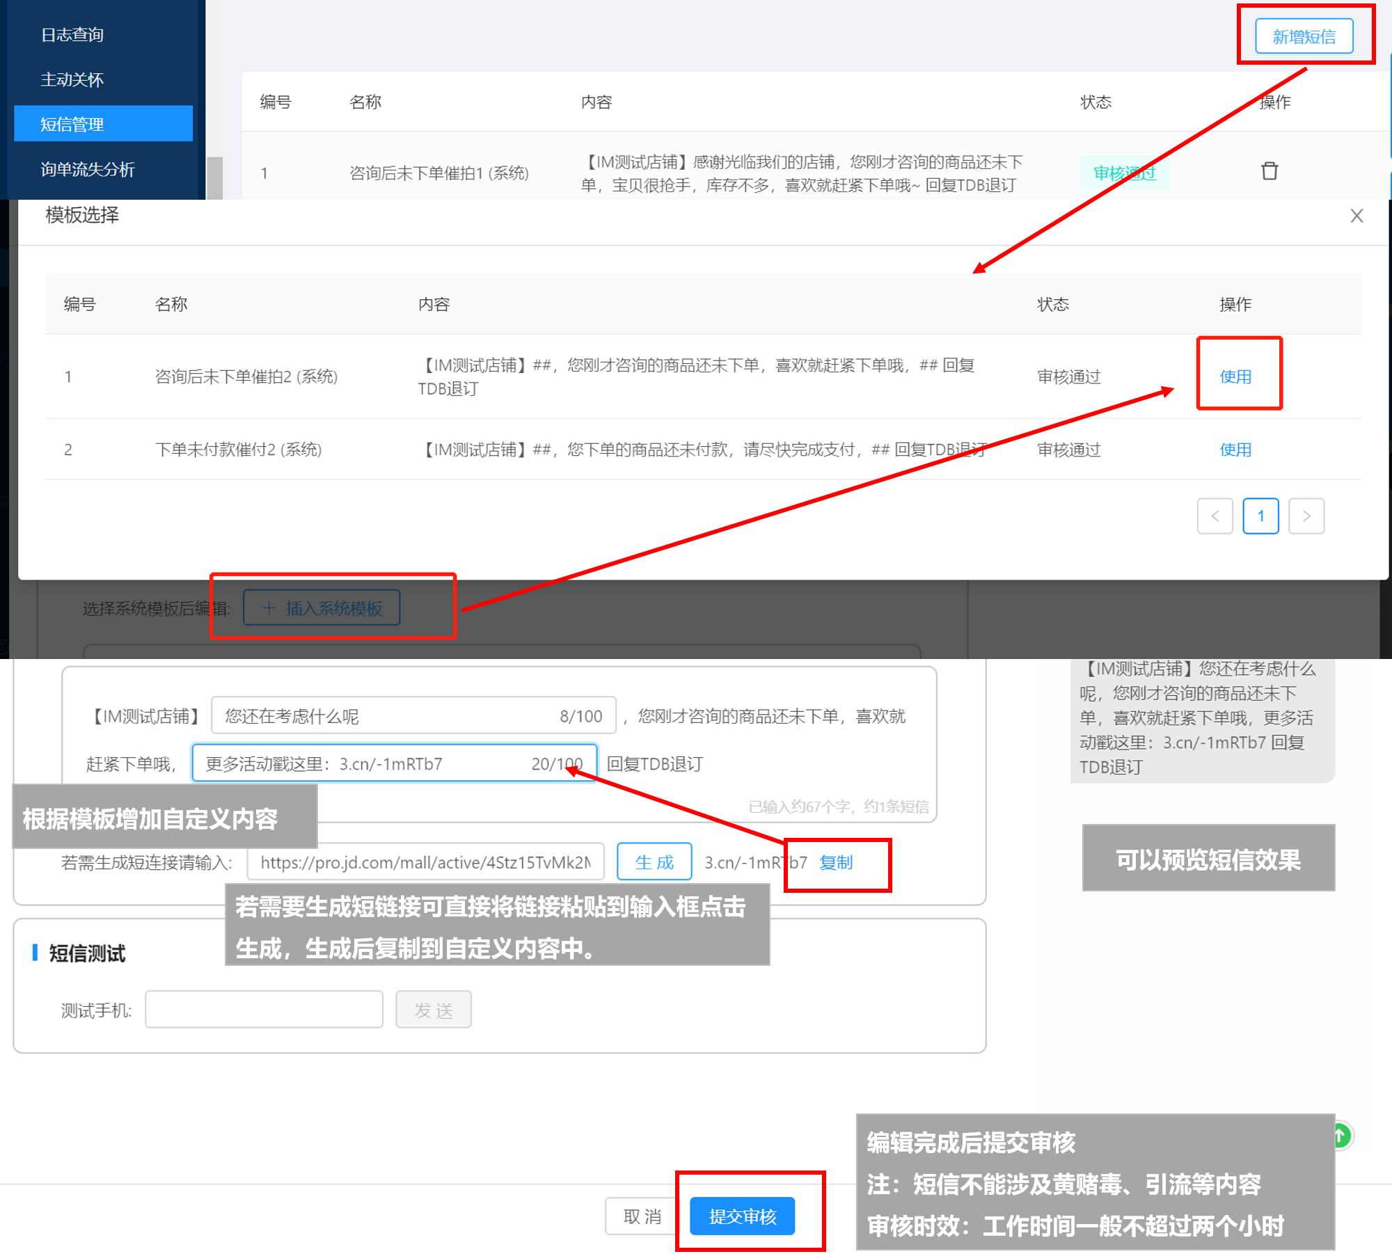Use the 下单未付款催付2 template

coord(1235,450)
